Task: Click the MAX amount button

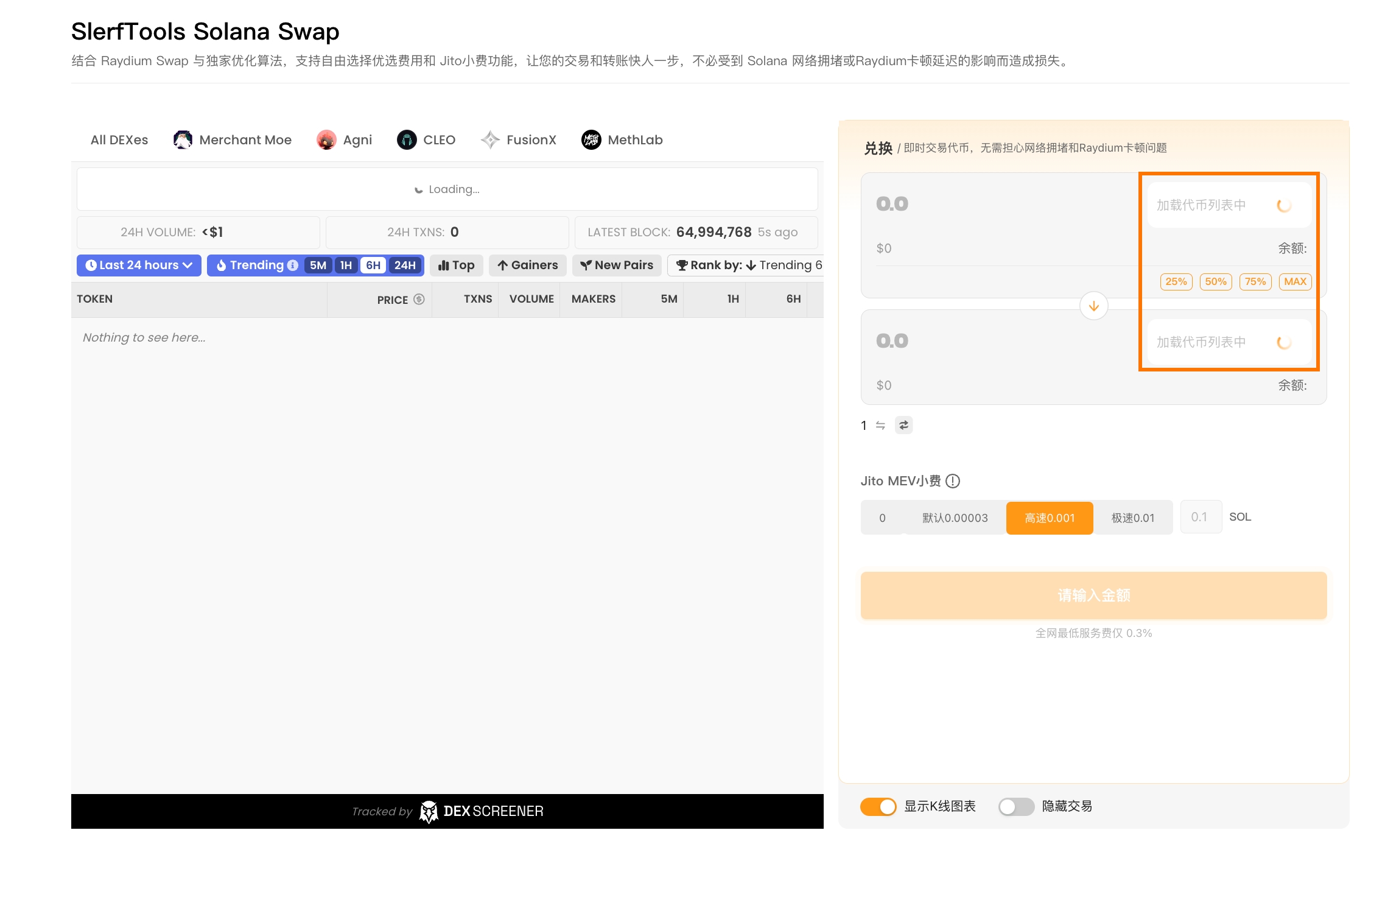Action: 1295,281
